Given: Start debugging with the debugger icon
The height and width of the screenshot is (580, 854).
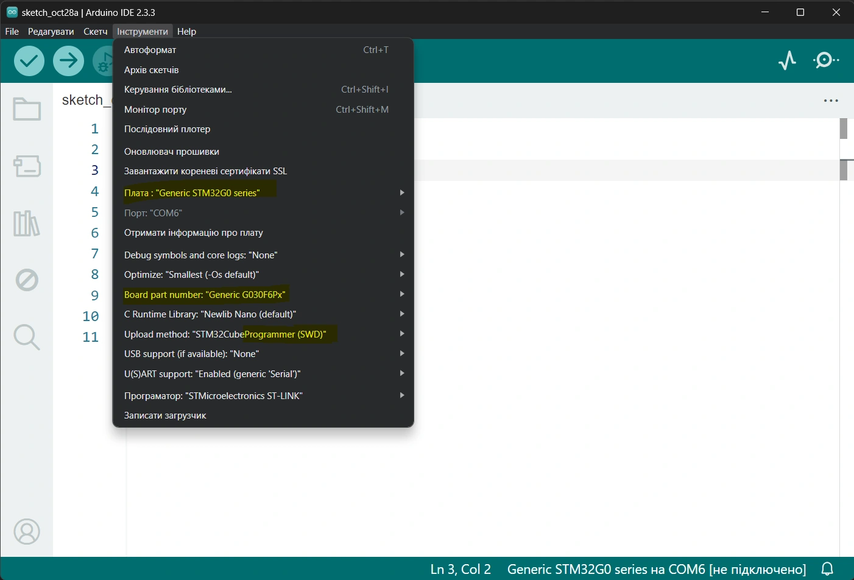Looking at the screenshot, I should pos(104,60).
